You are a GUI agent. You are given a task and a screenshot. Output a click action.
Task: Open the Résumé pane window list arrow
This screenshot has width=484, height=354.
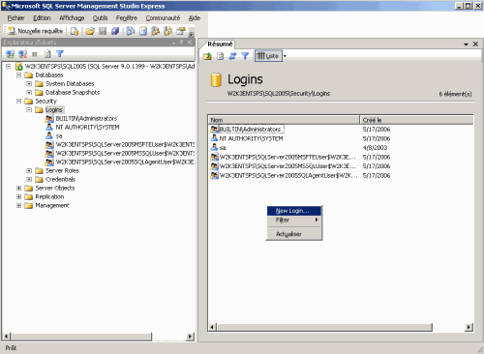[x=466, y=44]
